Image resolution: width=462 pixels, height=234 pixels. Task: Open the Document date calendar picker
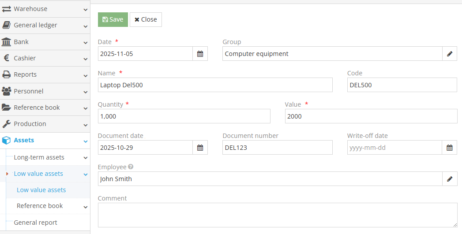200,148
